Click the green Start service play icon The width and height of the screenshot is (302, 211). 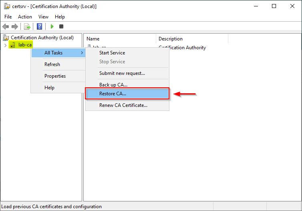point(52,26)
